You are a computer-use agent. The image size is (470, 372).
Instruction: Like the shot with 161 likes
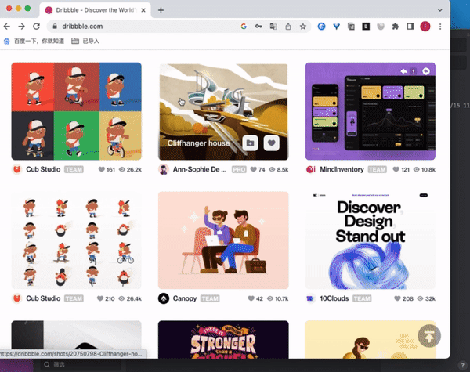[102, 170]
